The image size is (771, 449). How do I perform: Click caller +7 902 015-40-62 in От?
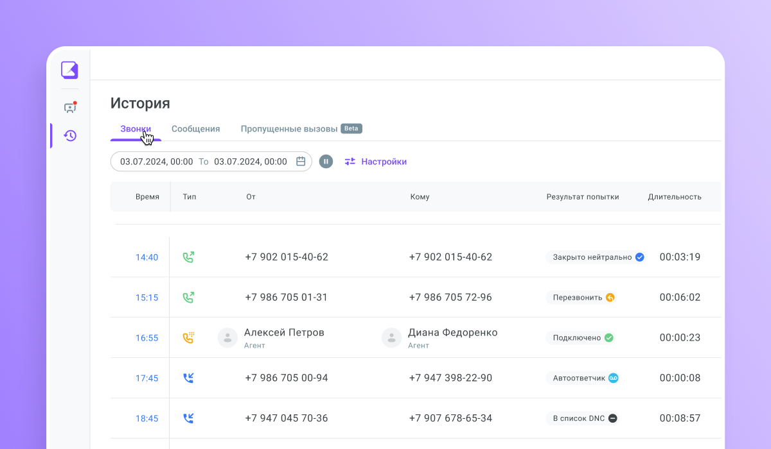pyautogui.click(x=287, y=257)
